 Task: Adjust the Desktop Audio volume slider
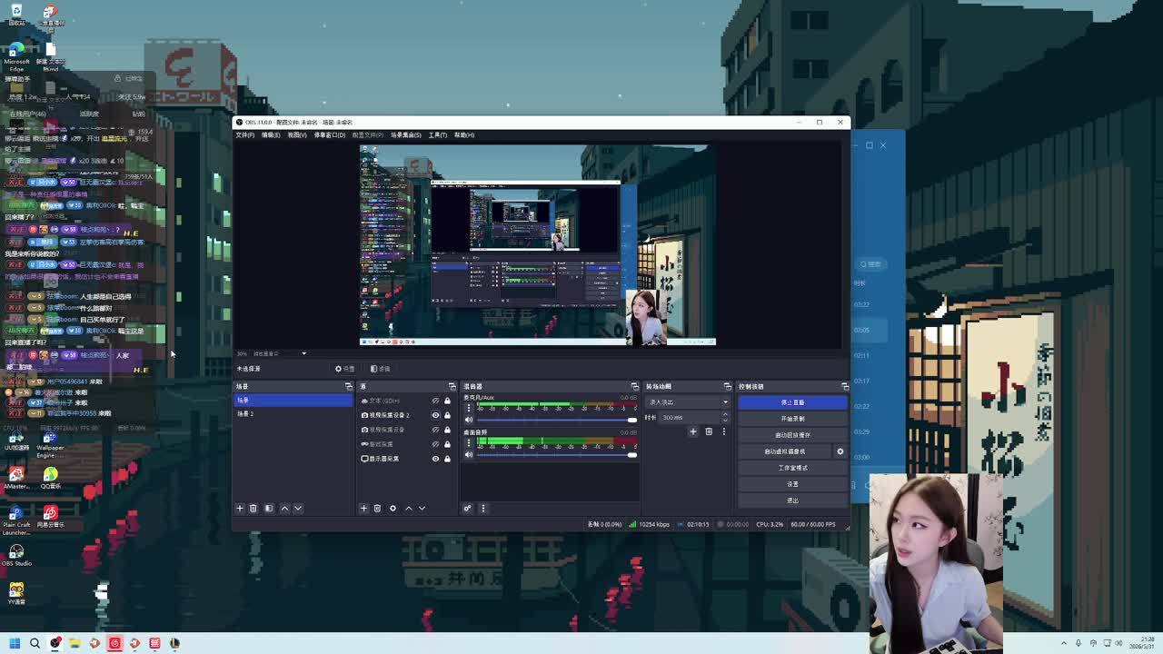click(556, 454)
